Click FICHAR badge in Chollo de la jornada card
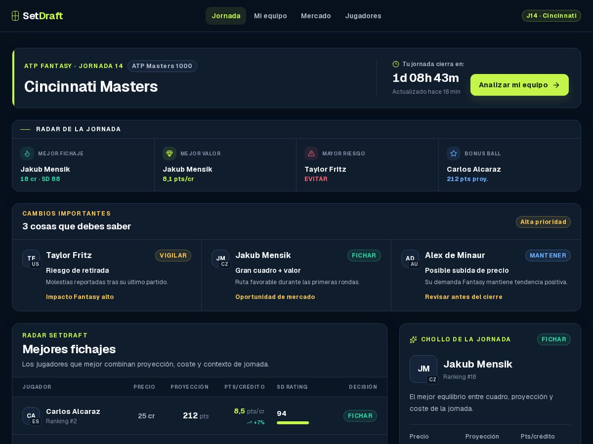The height and width of the screenshot is (444, 593). point(554,339)
